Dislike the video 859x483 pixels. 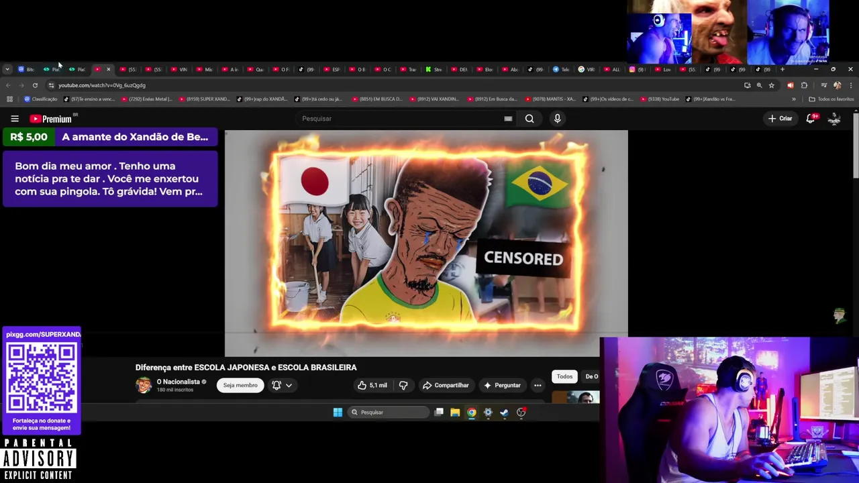[403, 385]
